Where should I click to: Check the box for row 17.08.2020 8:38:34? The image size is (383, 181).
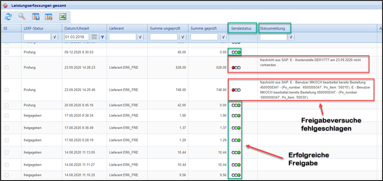(x=6, y=116)
